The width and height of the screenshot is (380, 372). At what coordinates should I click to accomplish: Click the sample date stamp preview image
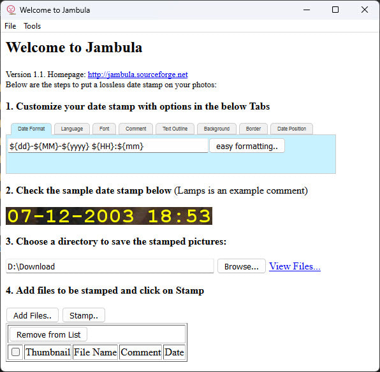pos(109,216)
